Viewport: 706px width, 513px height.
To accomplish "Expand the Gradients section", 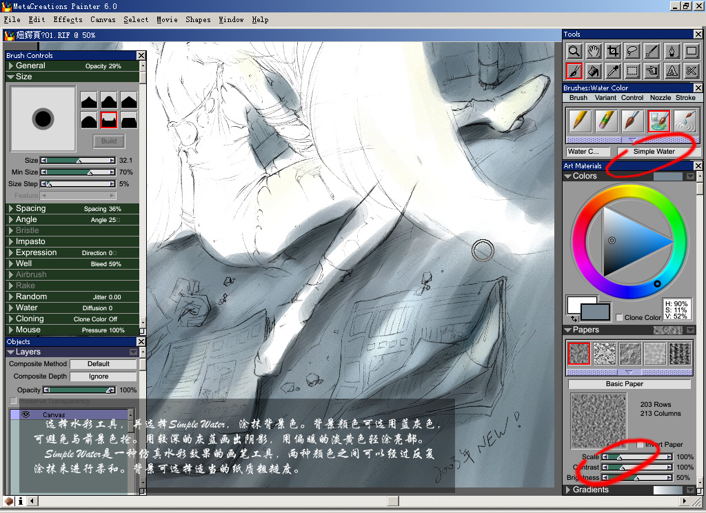I will pyautogui.click(x=568, y=490).
